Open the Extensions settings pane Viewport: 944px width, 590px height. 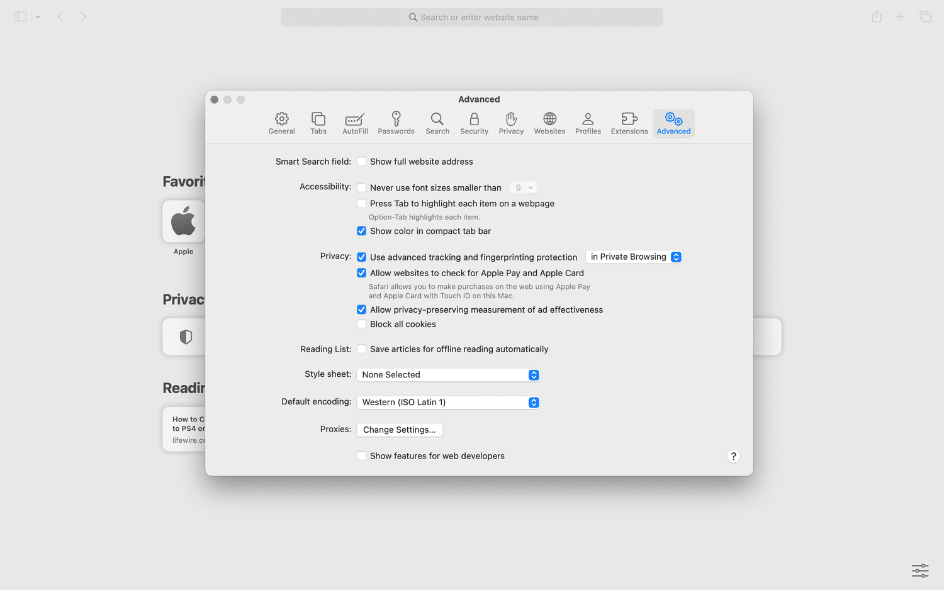tap(629, 123)
